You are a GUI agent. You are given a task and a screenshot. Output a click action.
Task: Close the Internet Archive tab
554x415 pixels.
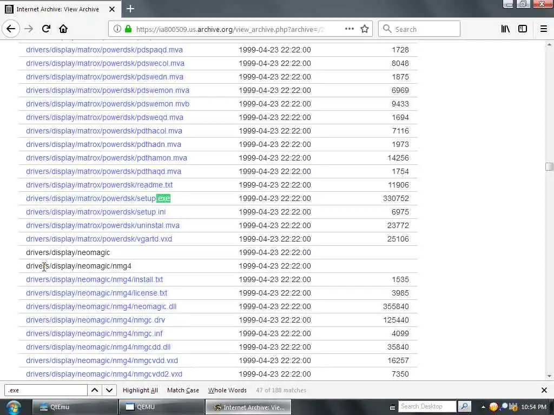pos(111,9)
